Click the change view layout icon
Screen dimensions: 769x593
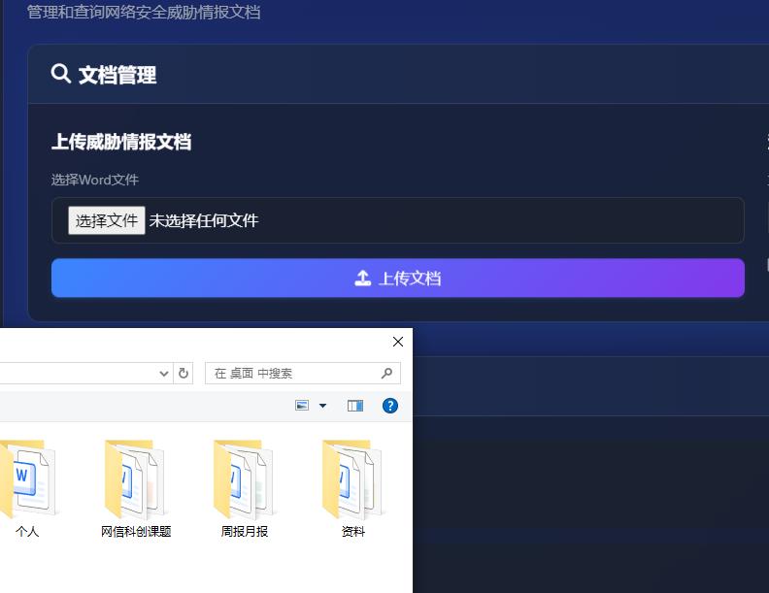(x=303, y=406)
